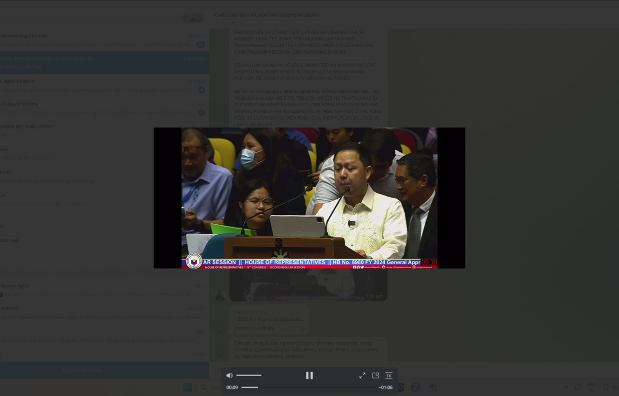The width and height of the screenshot is (619, 396).
Task: Click the chat header 'CHECKING BEFORE POSTING'
Action: coord(267,15)
